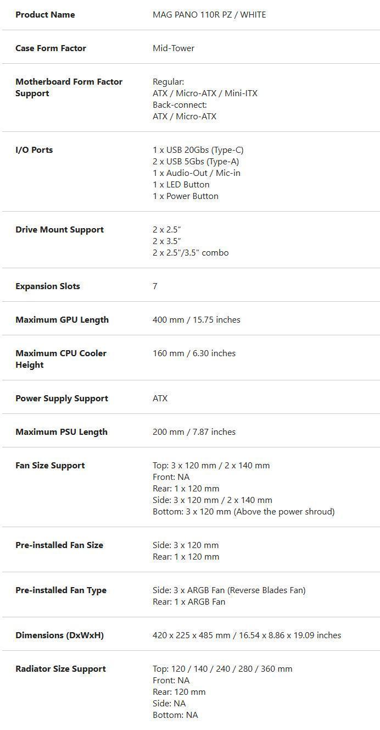The height and width of the screenshot is (730, 380).
Task: Click the MAG PANO 110R PZ / WHITE value
Action: (x=209, y=15)
